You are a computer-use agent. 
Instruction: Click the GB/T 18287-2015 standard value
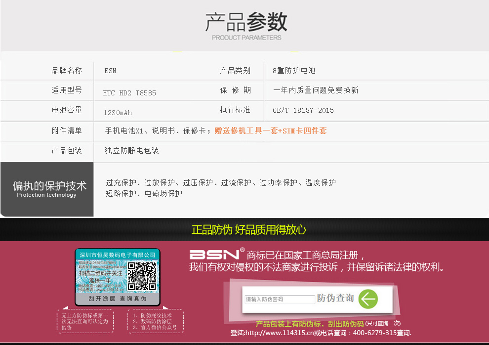coord(303,110)
